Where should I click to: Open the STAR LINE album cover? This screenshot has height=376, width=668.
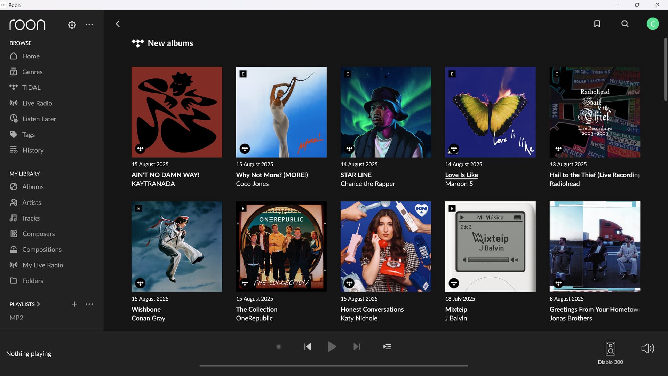[x=385, y=112]
